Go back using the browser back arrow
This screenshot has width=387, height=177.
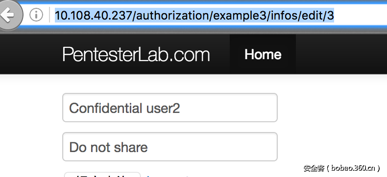tap(9, 15)
